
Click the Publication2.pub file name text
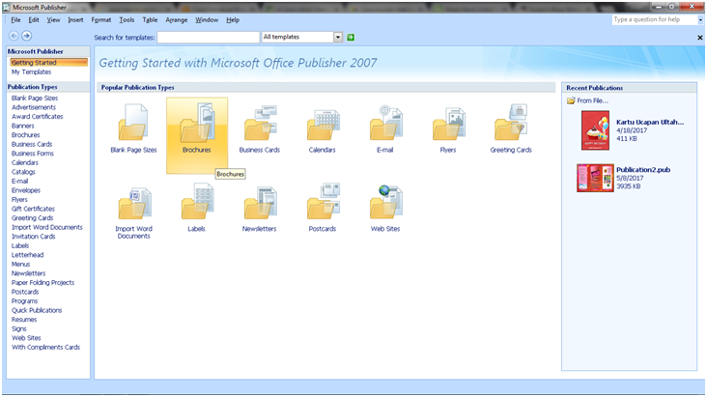[643, 170]
